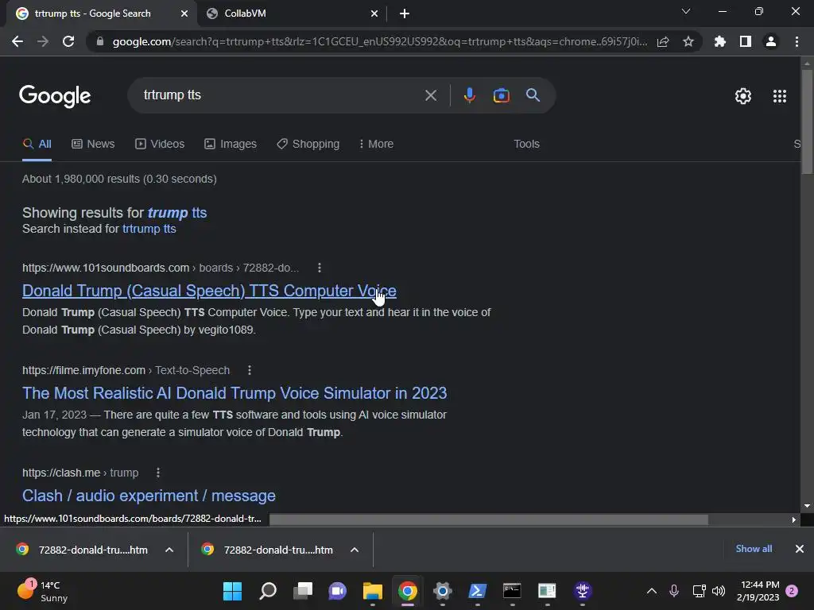Expand options for second downloaded htm file
The height and width of the screenshot is (610, 814).
(x=355, y=550)
